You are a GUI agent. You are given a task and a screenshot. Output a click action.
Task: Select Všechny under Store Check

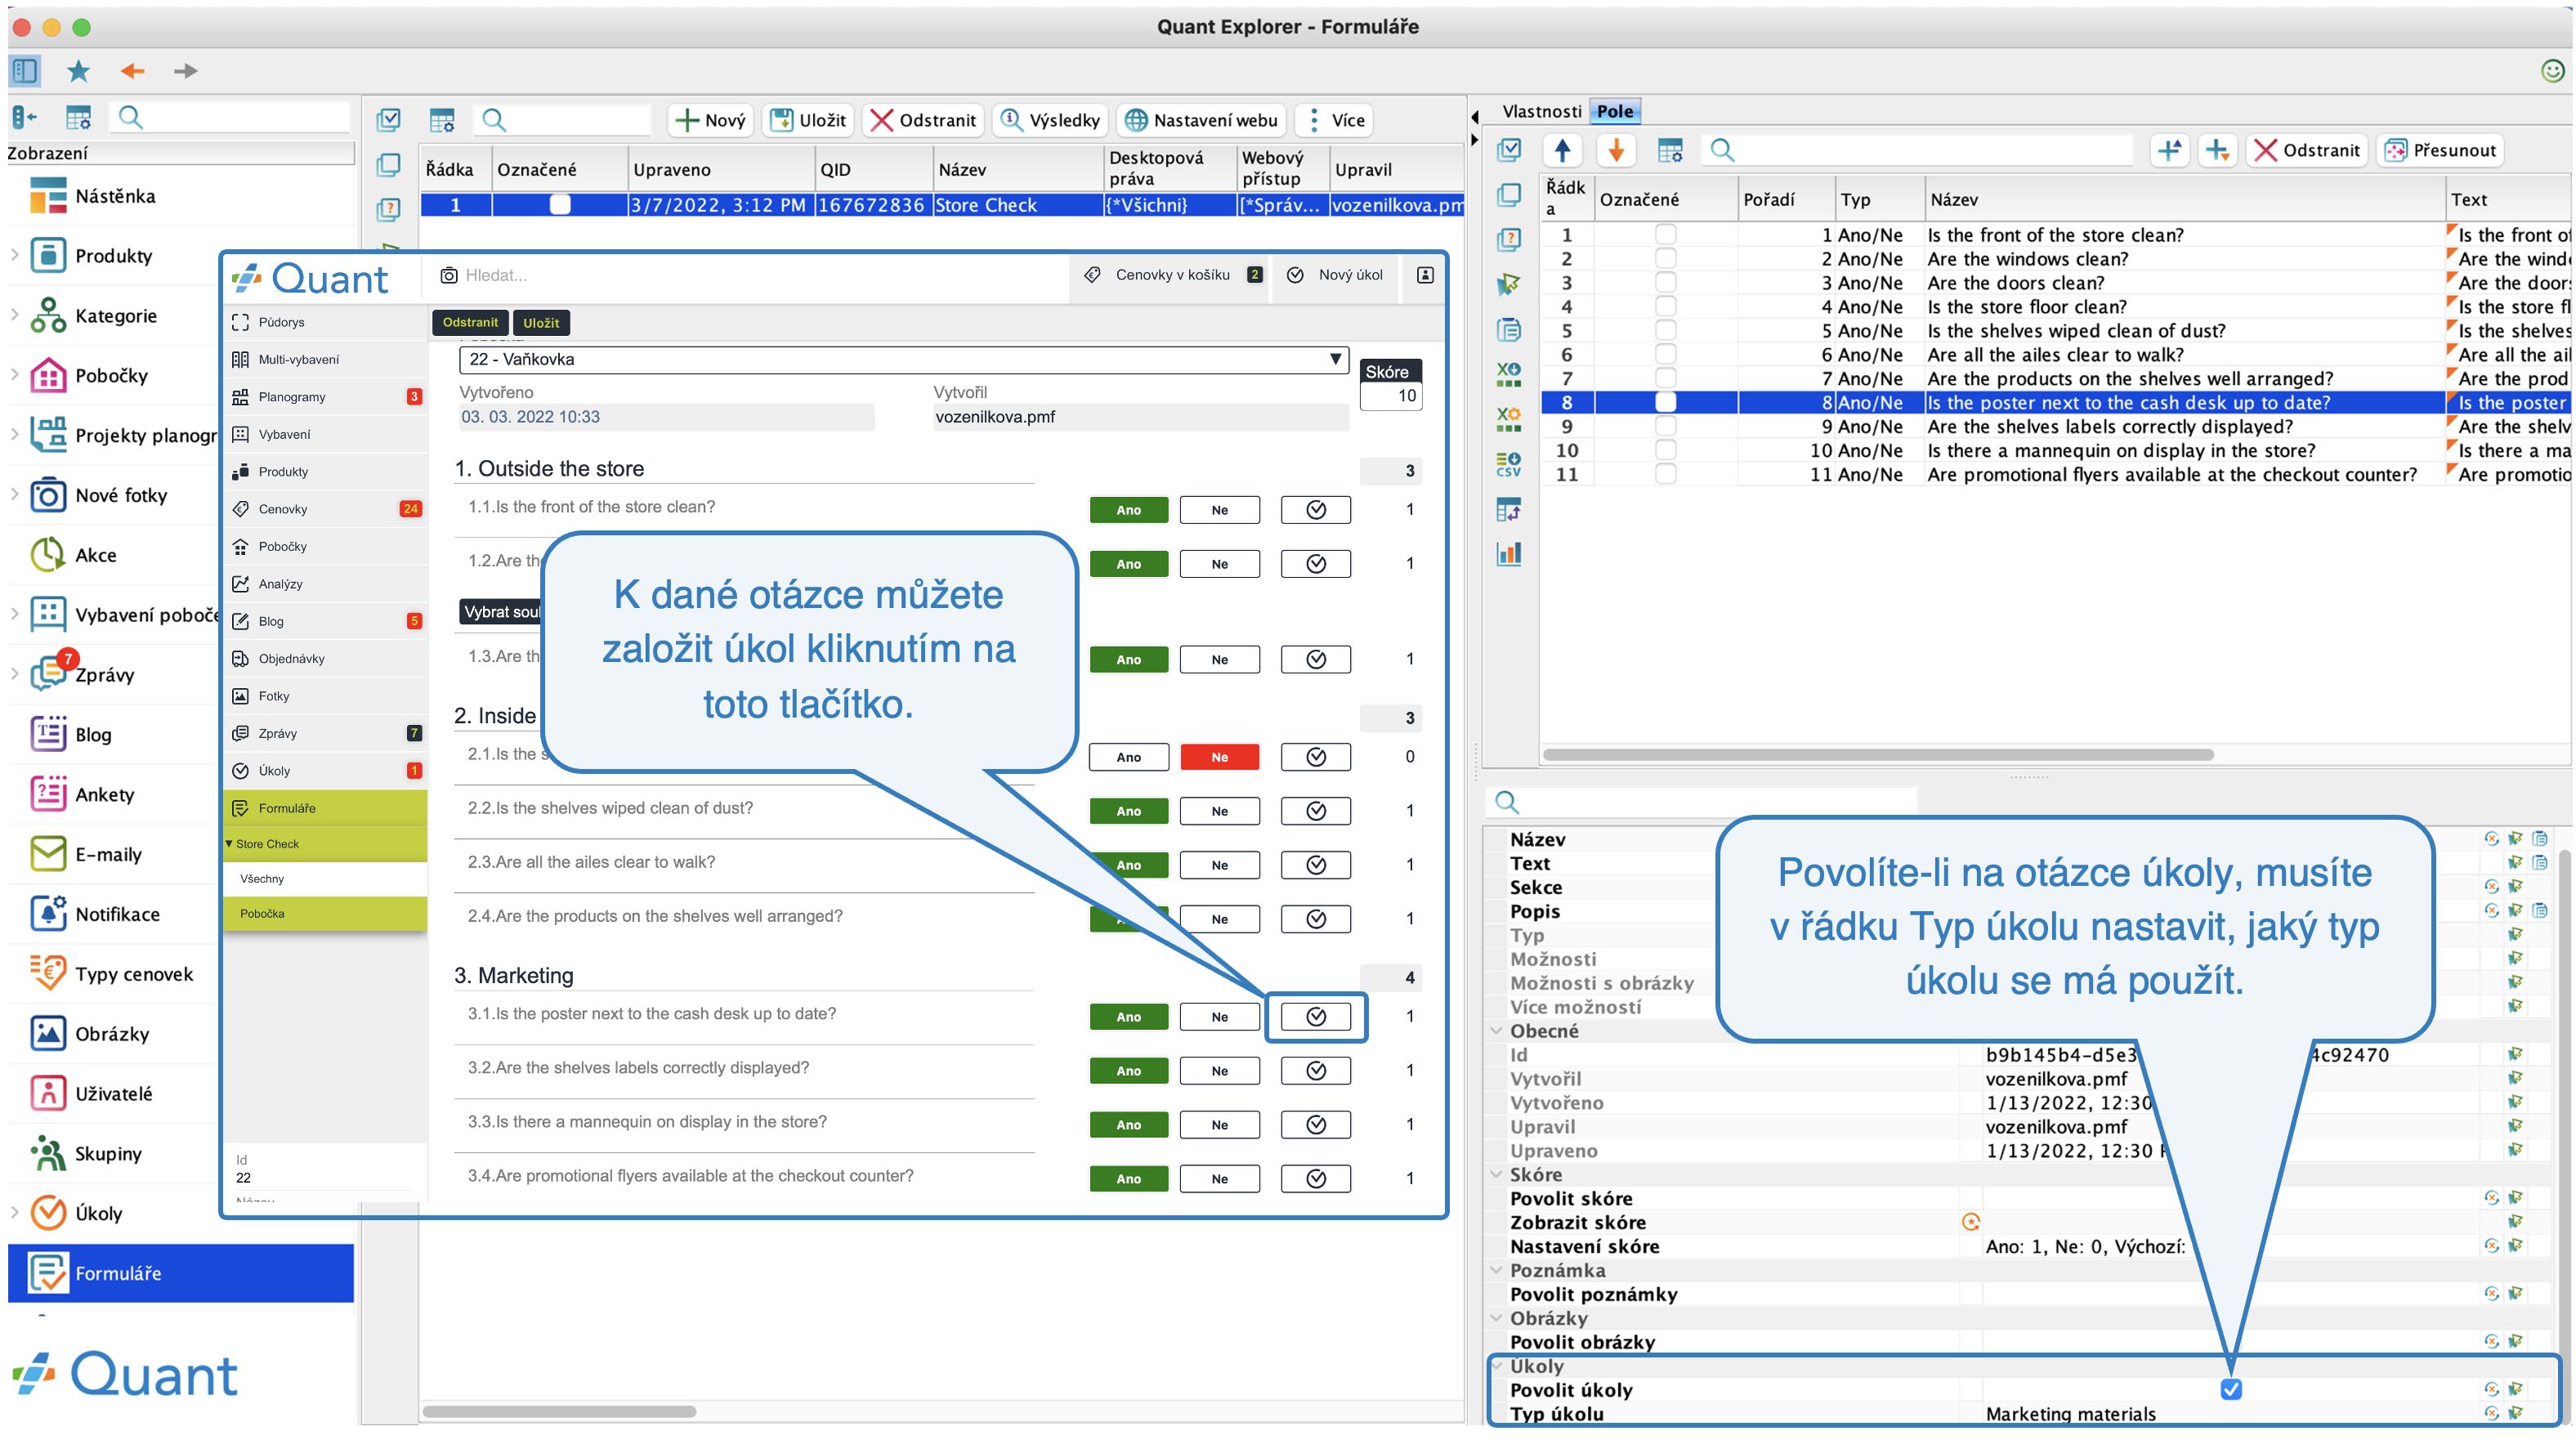325,879
